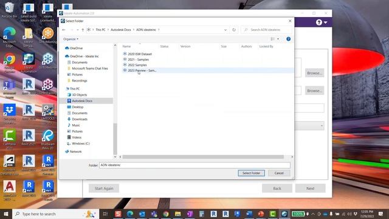Open Recycle Bin on the desktop
389x219 pixels.
(10, 10)
